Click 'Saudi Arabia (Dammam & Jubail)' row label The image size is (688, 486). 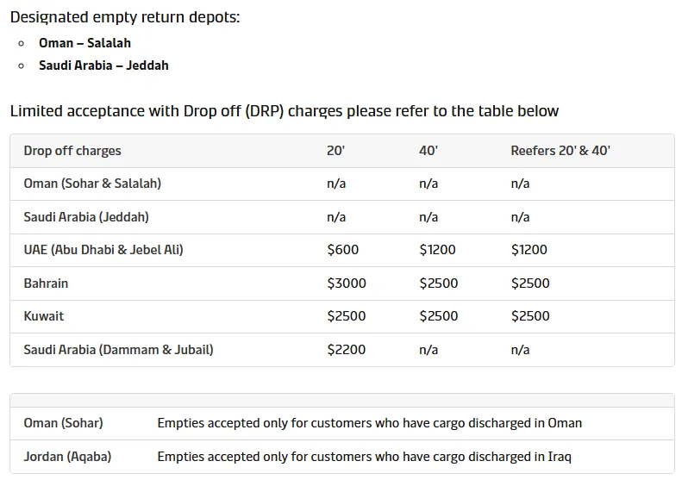[118, 350]
